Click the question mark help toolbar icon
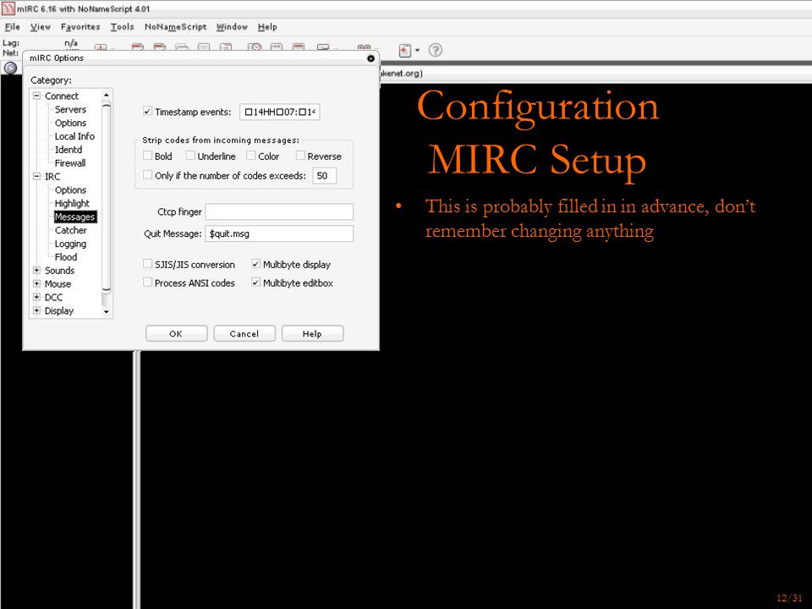Image resolution: width=812 pixels, height=609 pixels. 436,50
